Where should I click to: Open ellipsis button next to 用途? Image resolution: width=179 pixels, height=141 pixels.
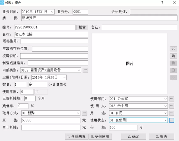click(x=172, y=113)
